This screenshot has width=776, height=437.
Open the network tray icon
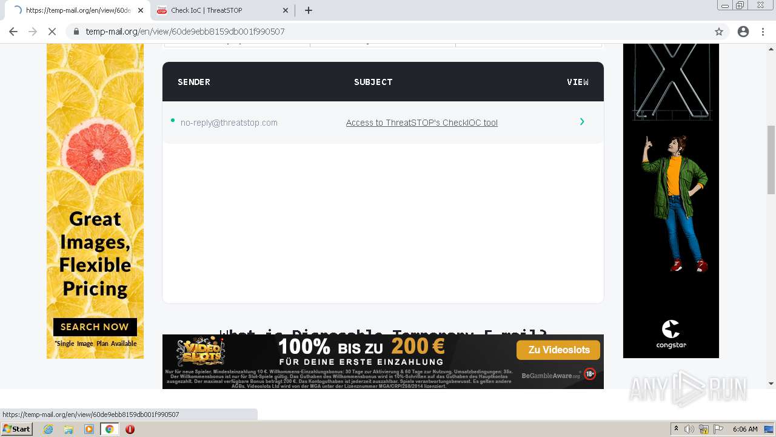pos(703,429)
